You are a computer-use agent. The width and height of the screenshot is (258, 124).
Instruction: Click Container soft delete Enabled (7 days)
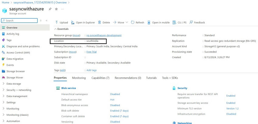(x=119, y=116)
